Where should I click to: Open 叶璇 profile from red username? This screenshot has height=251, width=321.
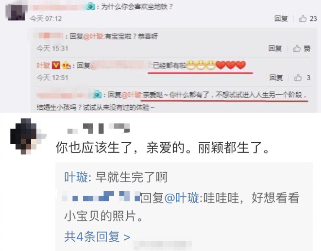43,66
